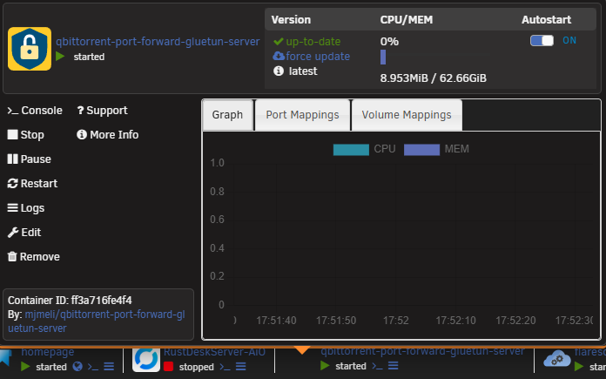Click the RustDeskServer-AiO container icon

(x=146, y=359)
